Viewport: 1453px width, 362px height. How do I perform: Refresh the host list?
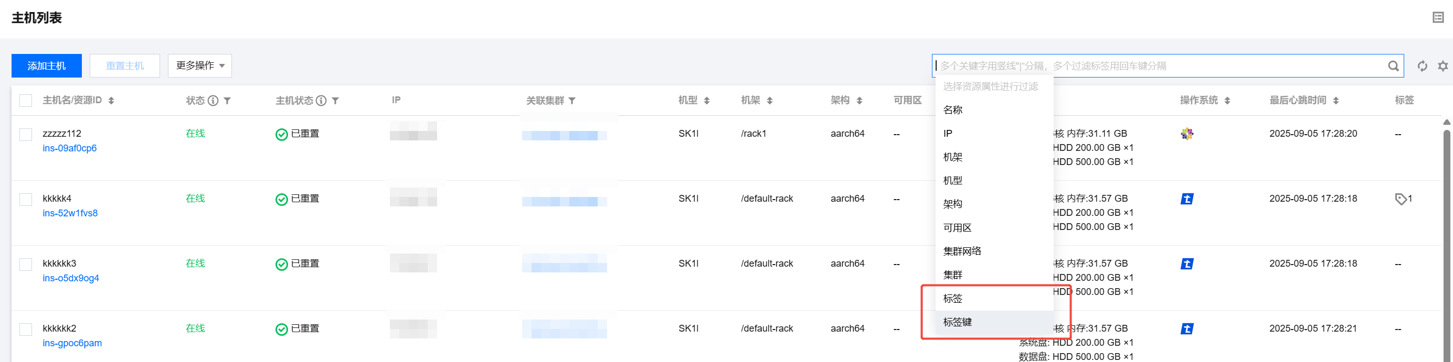[x=1422, y=66]
